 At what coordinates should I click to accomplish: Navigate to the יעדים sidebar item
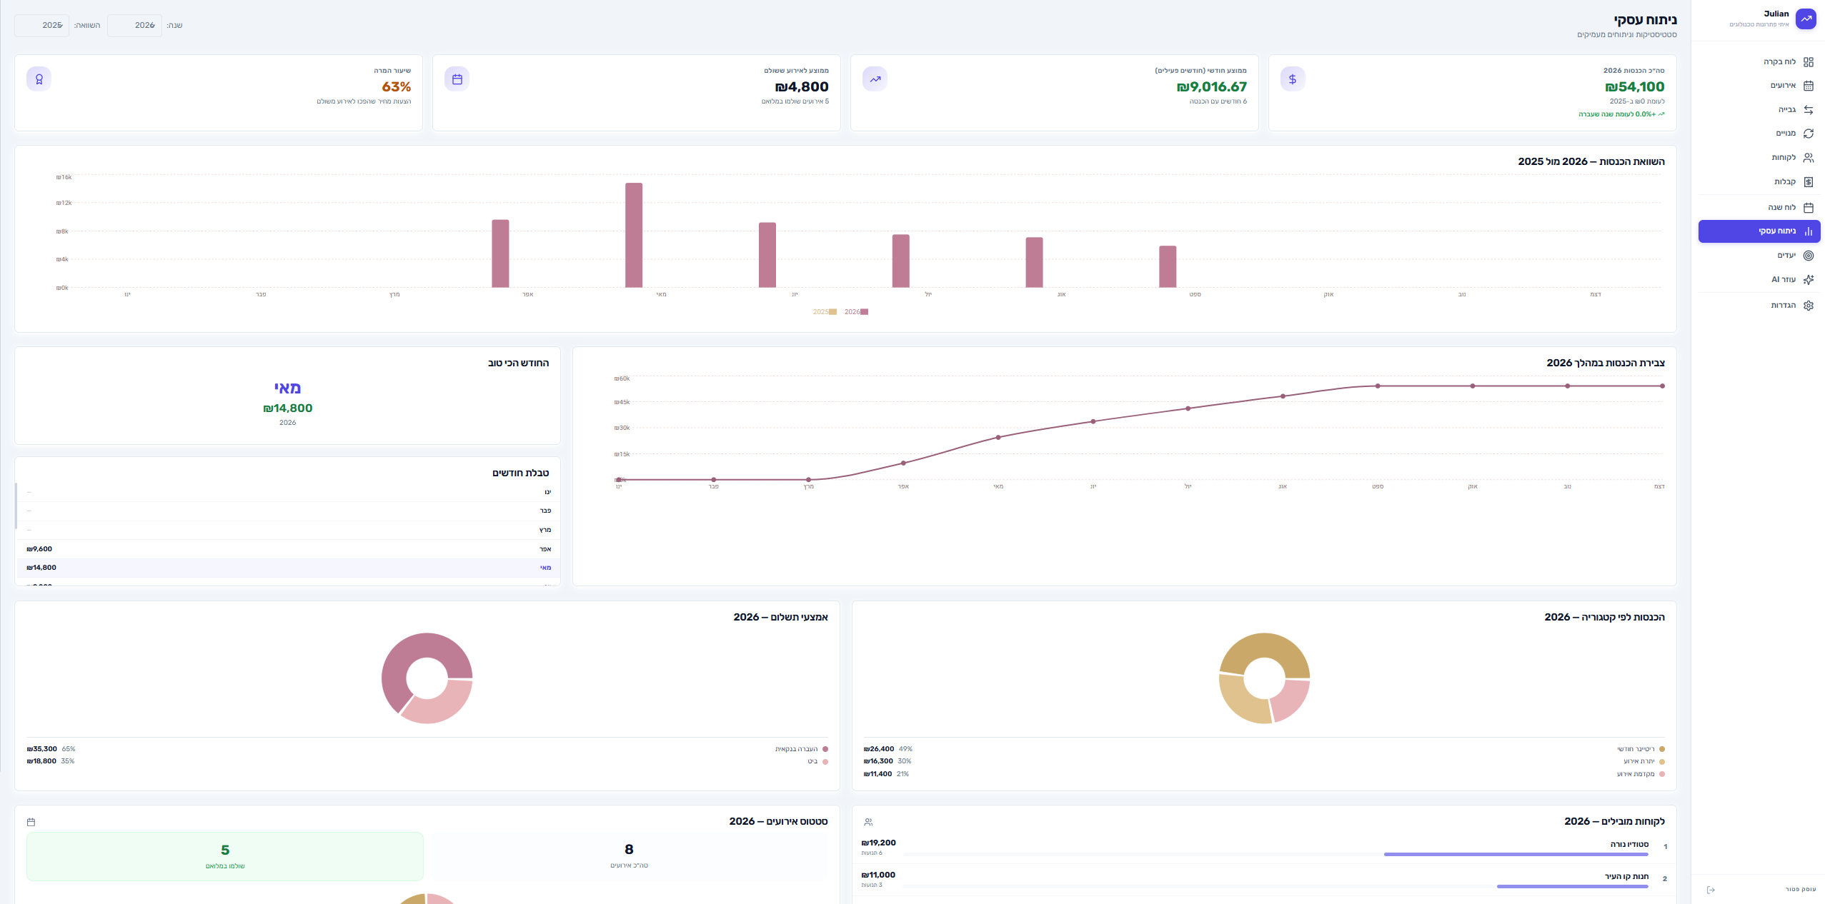click(x=1759, y=256)
